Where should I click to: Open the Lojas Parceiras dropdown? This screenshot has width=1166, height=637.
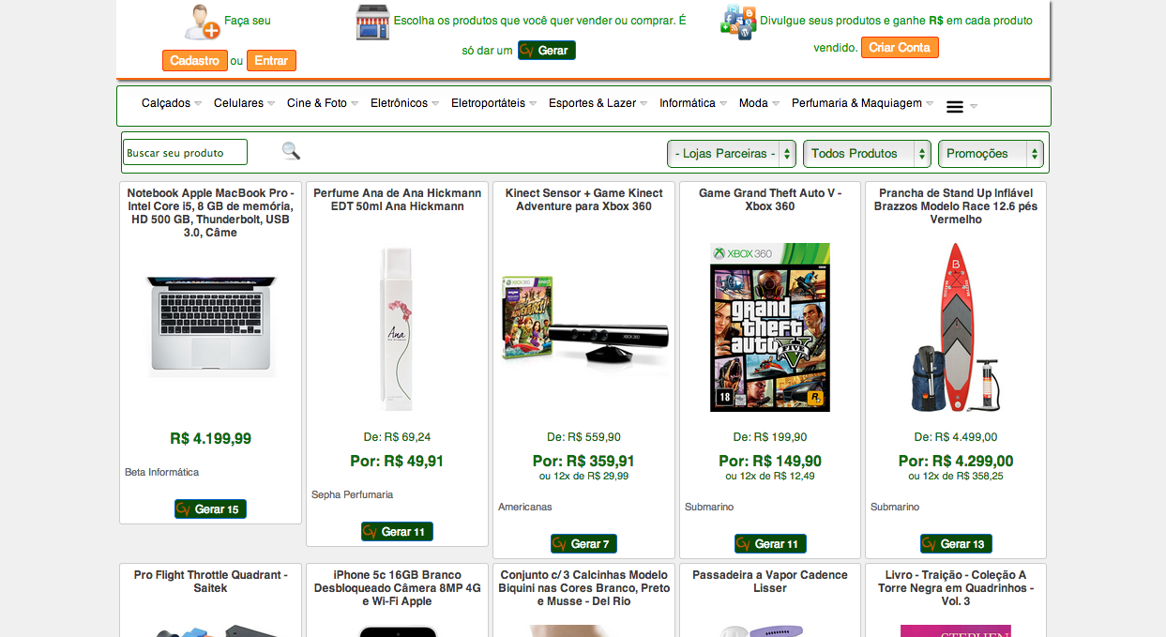coord(732,154)
